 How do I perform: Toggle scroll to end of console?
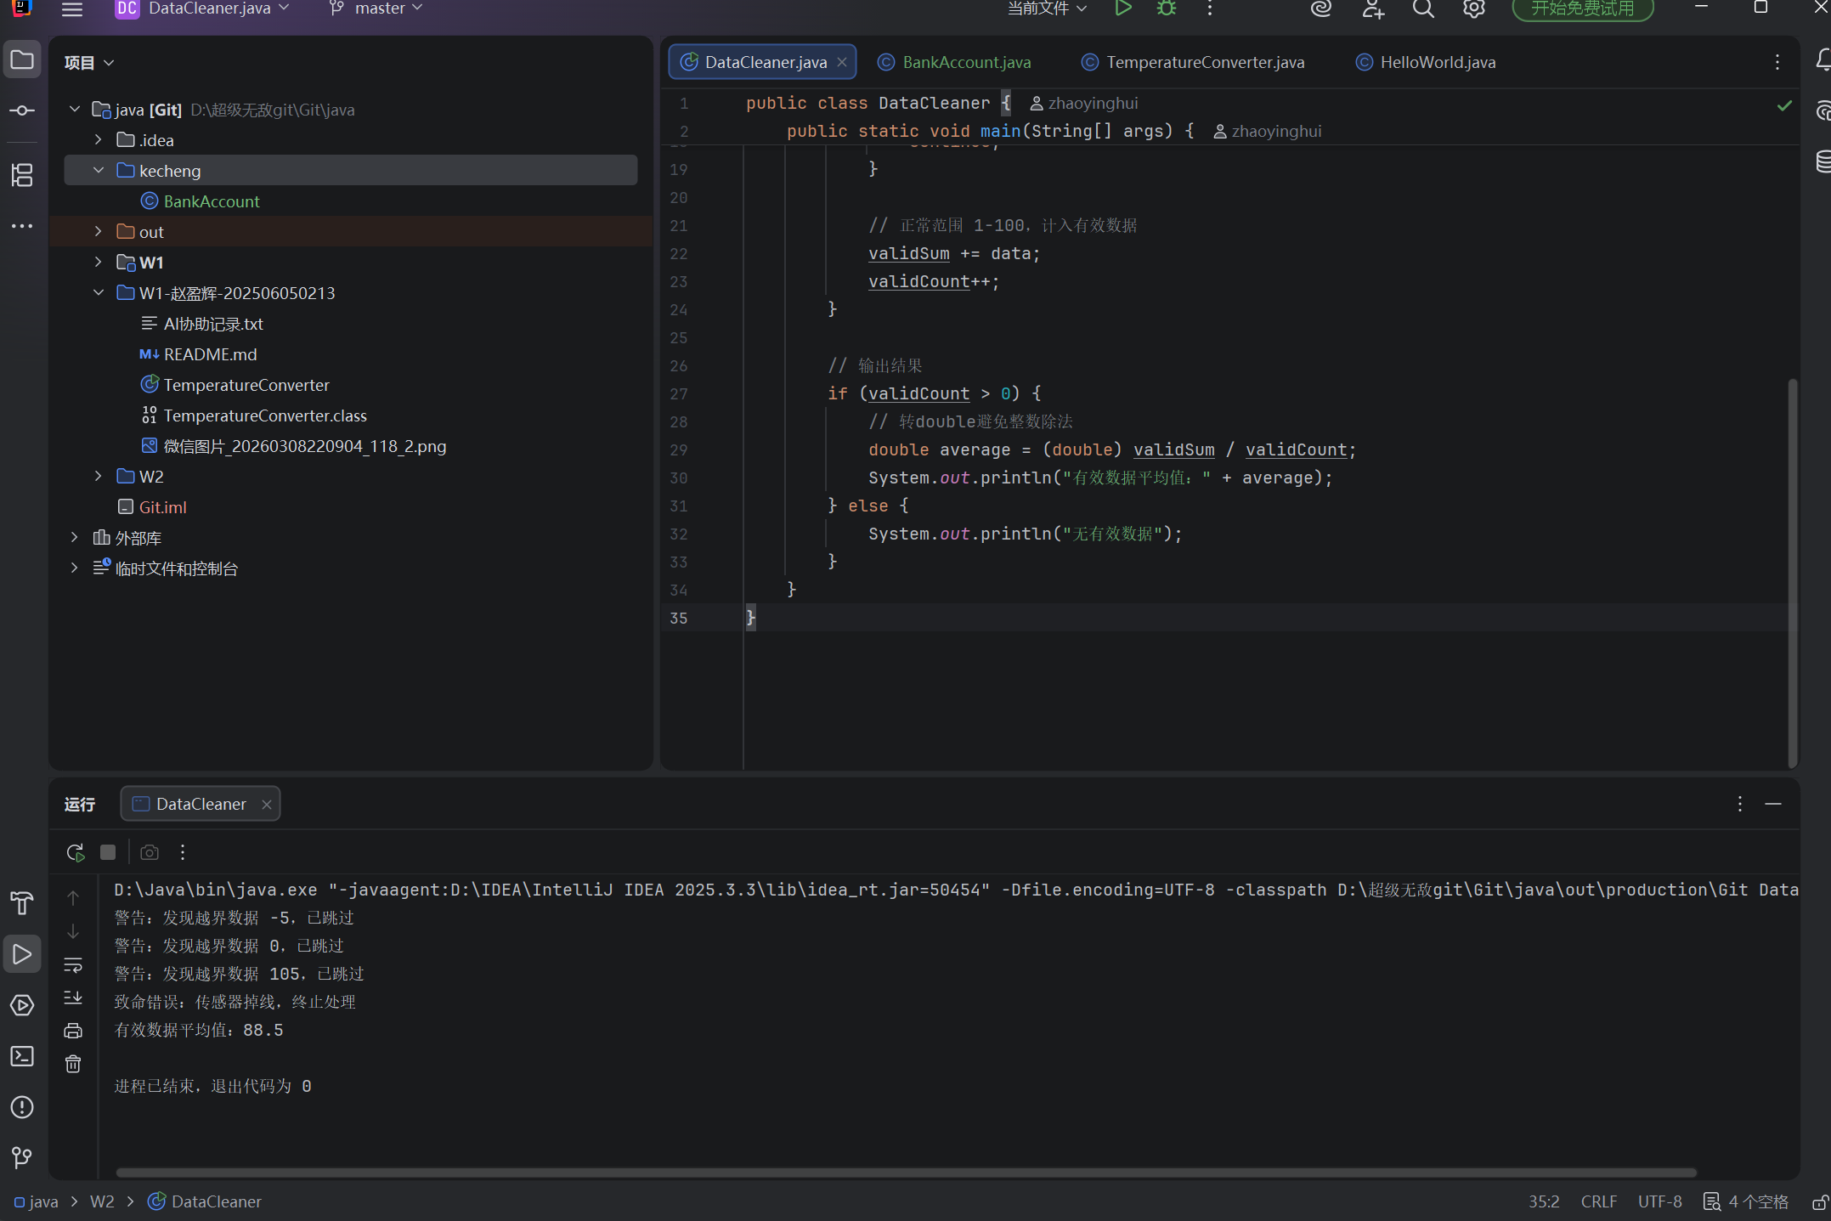click(x=73, y=998)
